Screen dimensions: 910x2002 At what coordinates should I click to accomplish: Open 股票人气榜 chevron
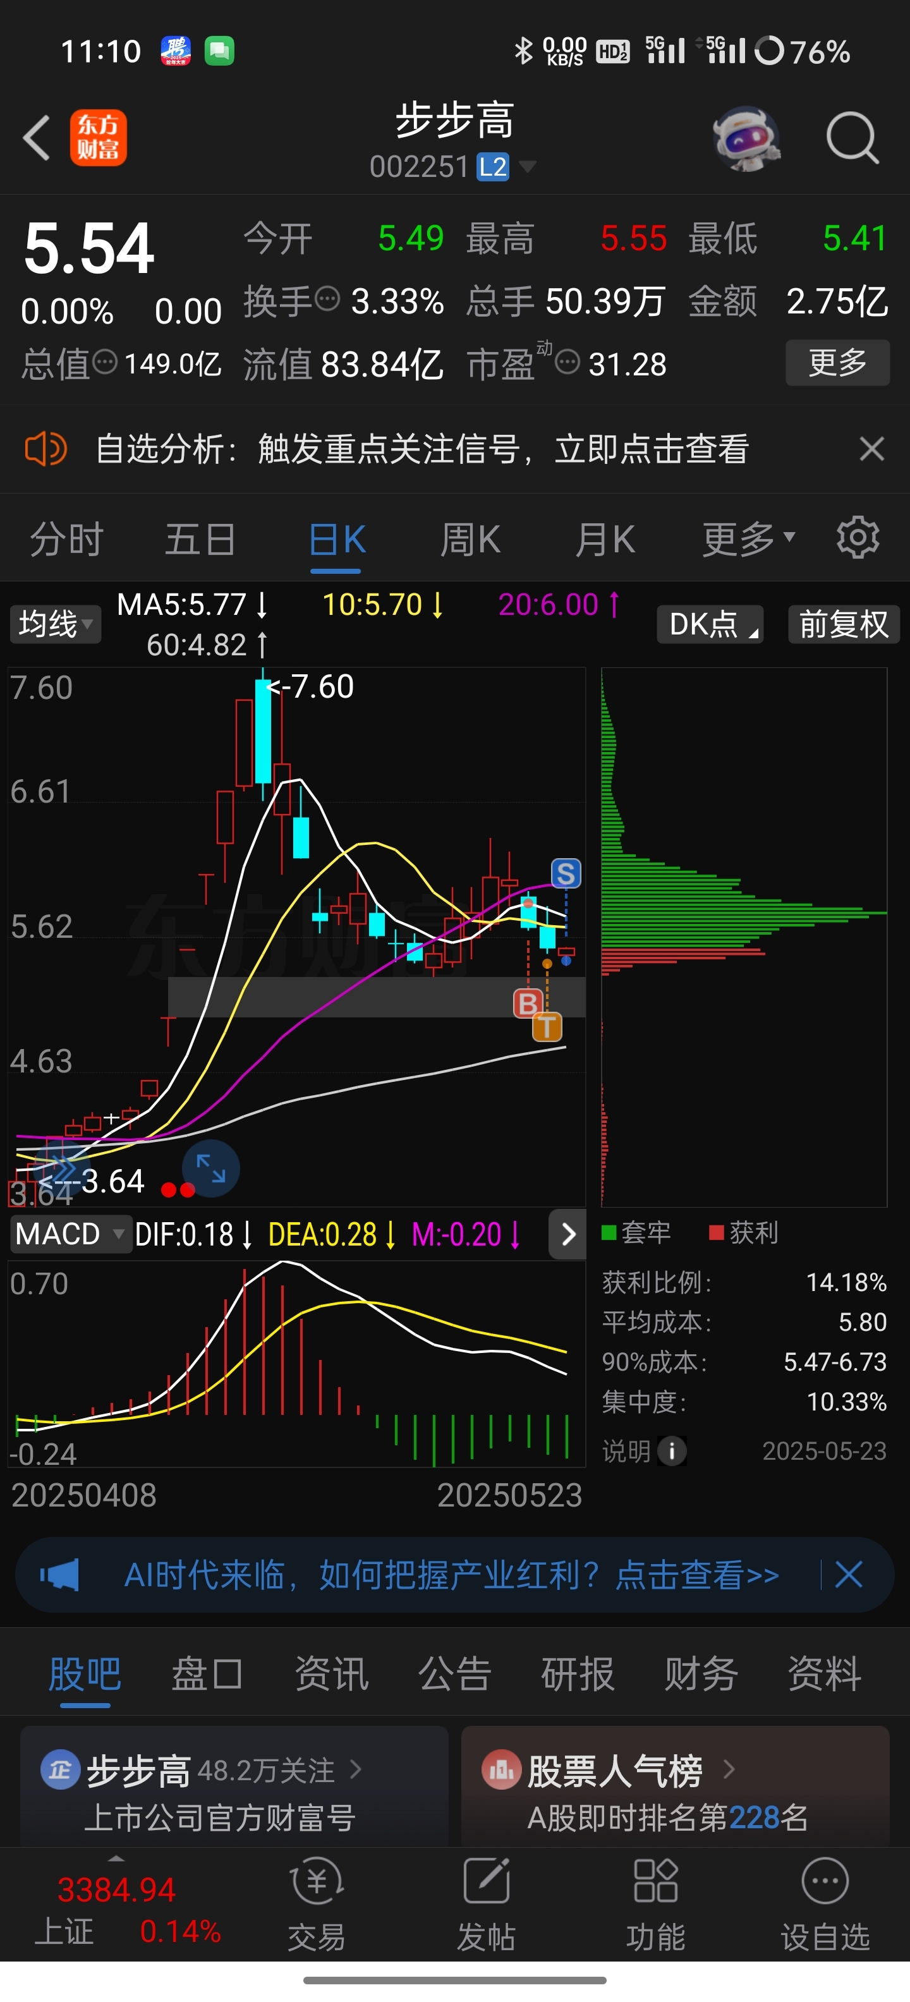pyautogui.click(x=729, y=1769)
